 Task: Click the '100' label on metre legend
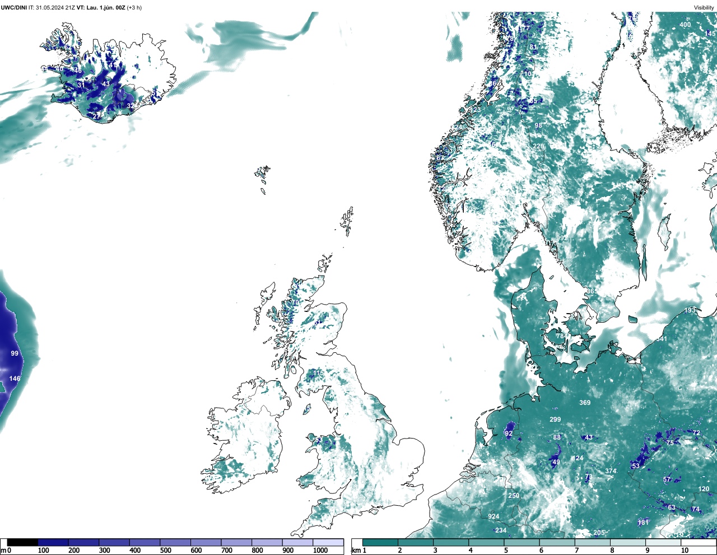(x=43, y=551)
